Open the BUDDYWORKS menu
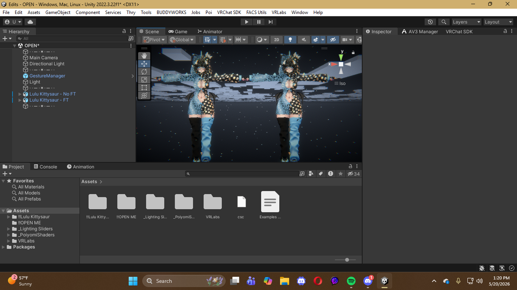The width and height of the screenshot is (517, 290). point(171,12)
